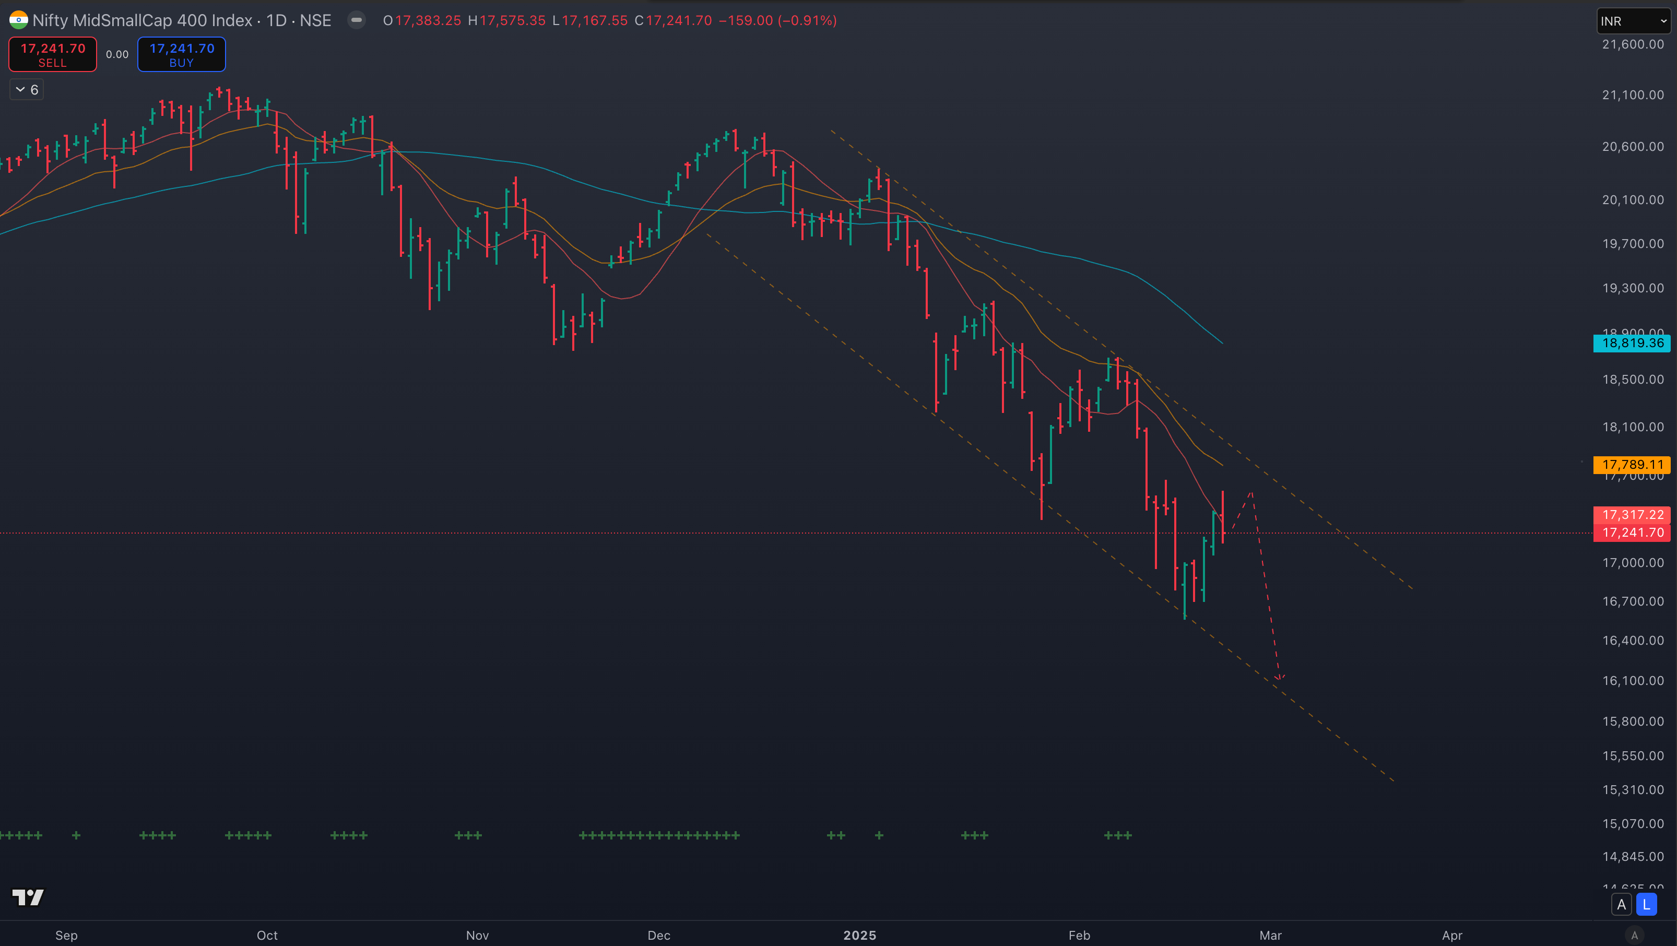Click the Apr label on time axis
Viewport: 1677px width, 946px height.
coord(1452,935)
